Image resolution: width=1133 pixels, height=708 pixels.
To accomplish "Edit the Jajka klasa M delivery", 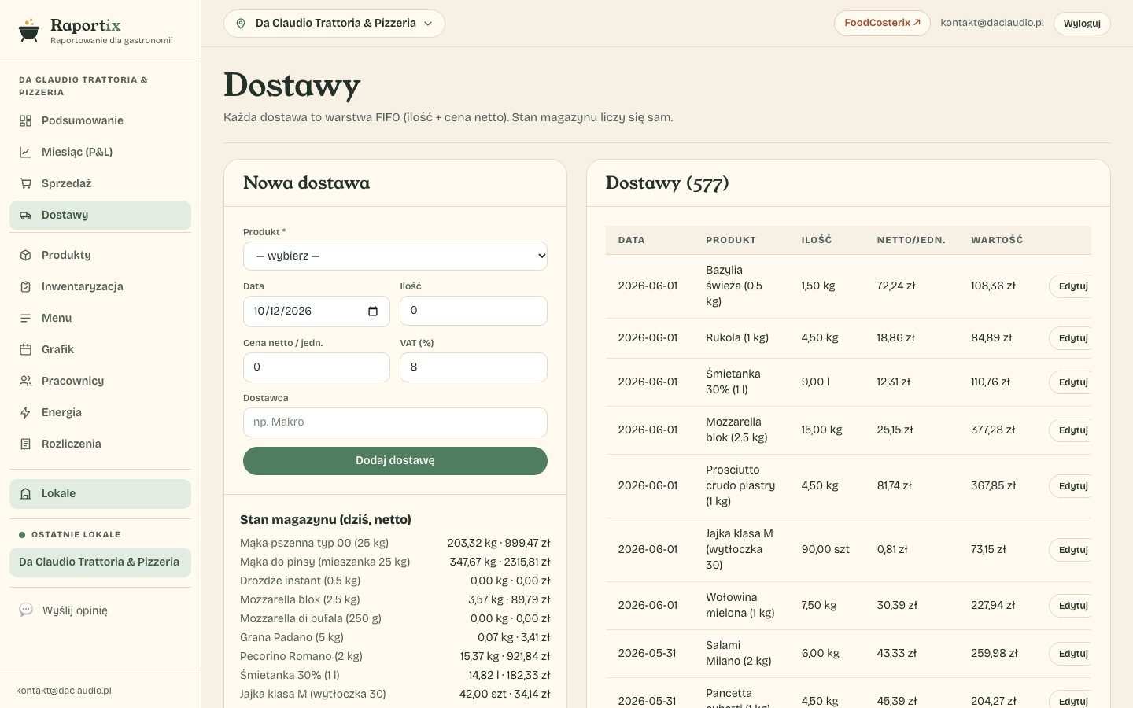I will pyautogui.click(x=1072, y=550).
